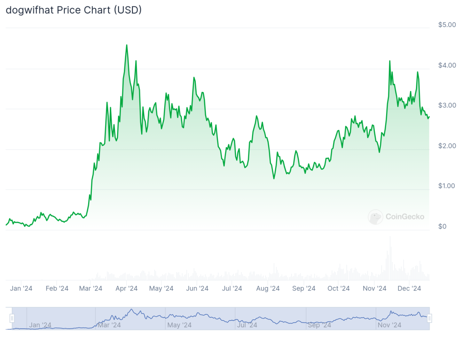Click the early April price peak
Image resolution: width=463 pixels, height=338 pixels.
[127, 45]
